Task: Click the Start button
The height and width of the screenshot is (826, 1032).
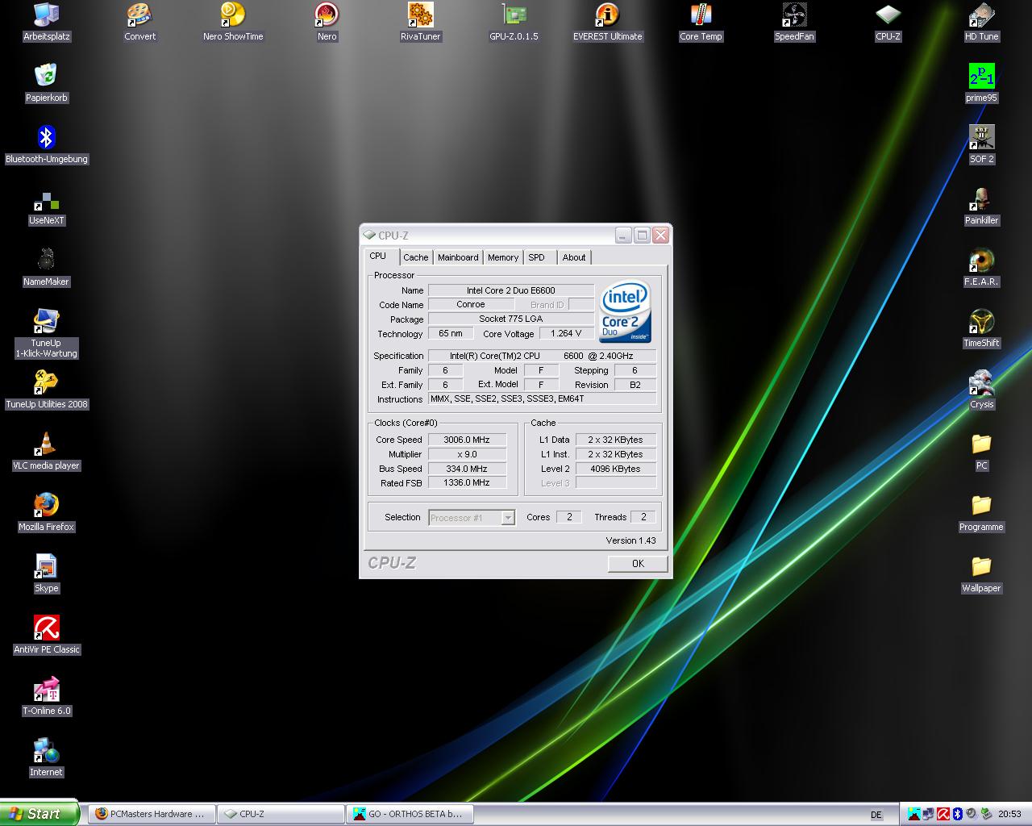Action: coord(40,814)
